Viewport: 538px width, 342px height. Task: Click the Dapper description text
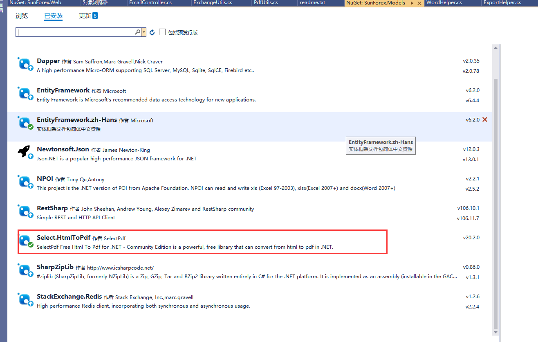pos(146,70)
